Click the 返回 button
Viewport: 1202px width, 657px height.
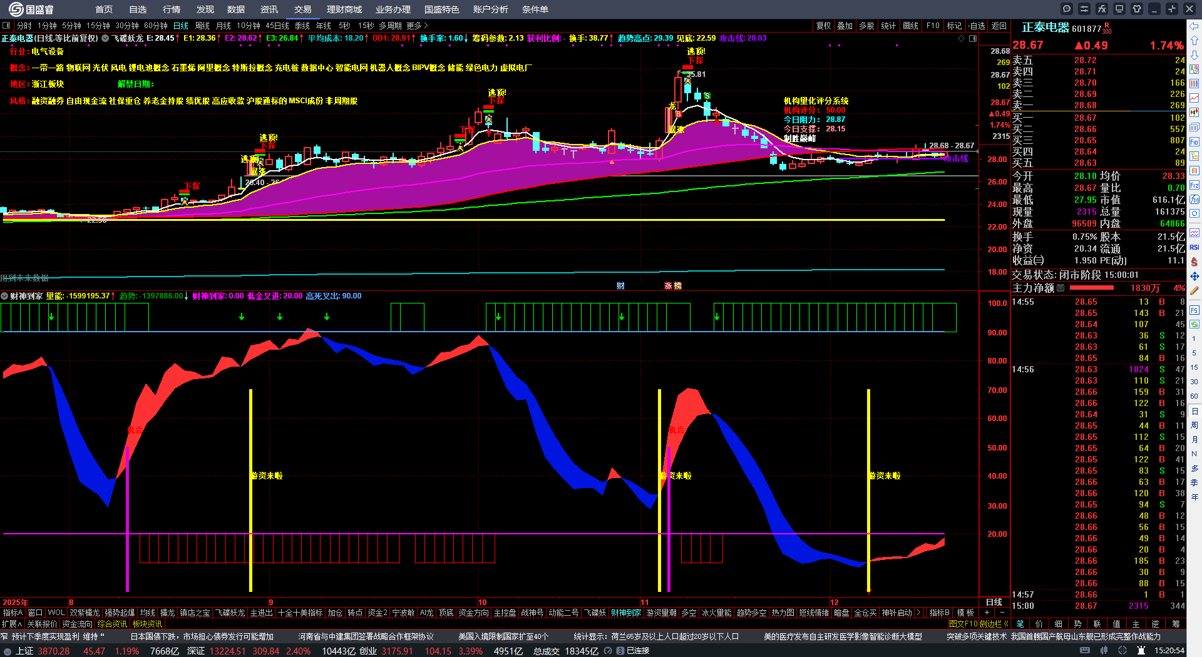(999, 26)
